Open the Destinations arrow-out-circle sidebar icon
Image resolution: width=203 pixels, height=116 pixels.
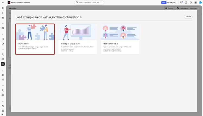click(3, 44)
